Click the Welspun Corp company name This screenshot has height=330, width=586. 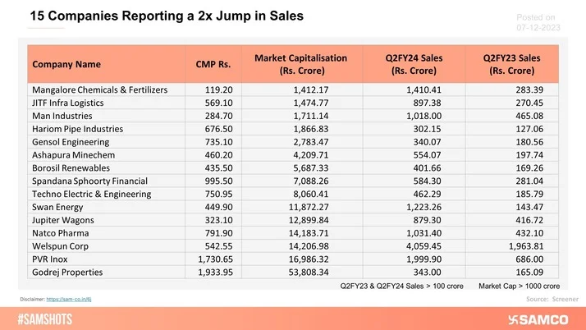[x=62, y=246]
